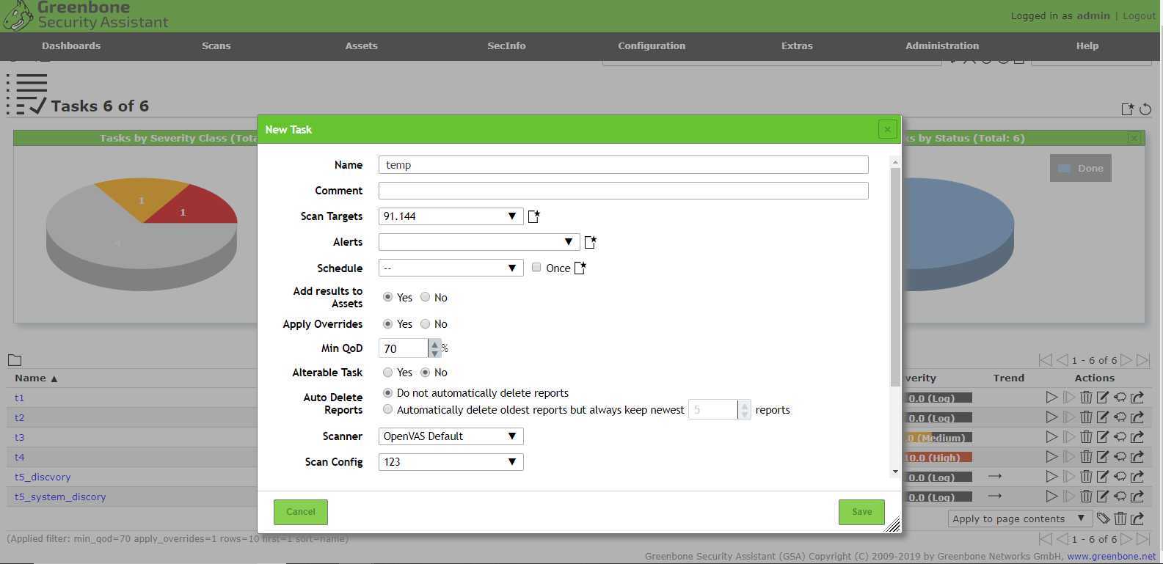Reset the dashboard with the refresh icon
Viewport: 1163px width, 564px height.
pos(1145,109)
